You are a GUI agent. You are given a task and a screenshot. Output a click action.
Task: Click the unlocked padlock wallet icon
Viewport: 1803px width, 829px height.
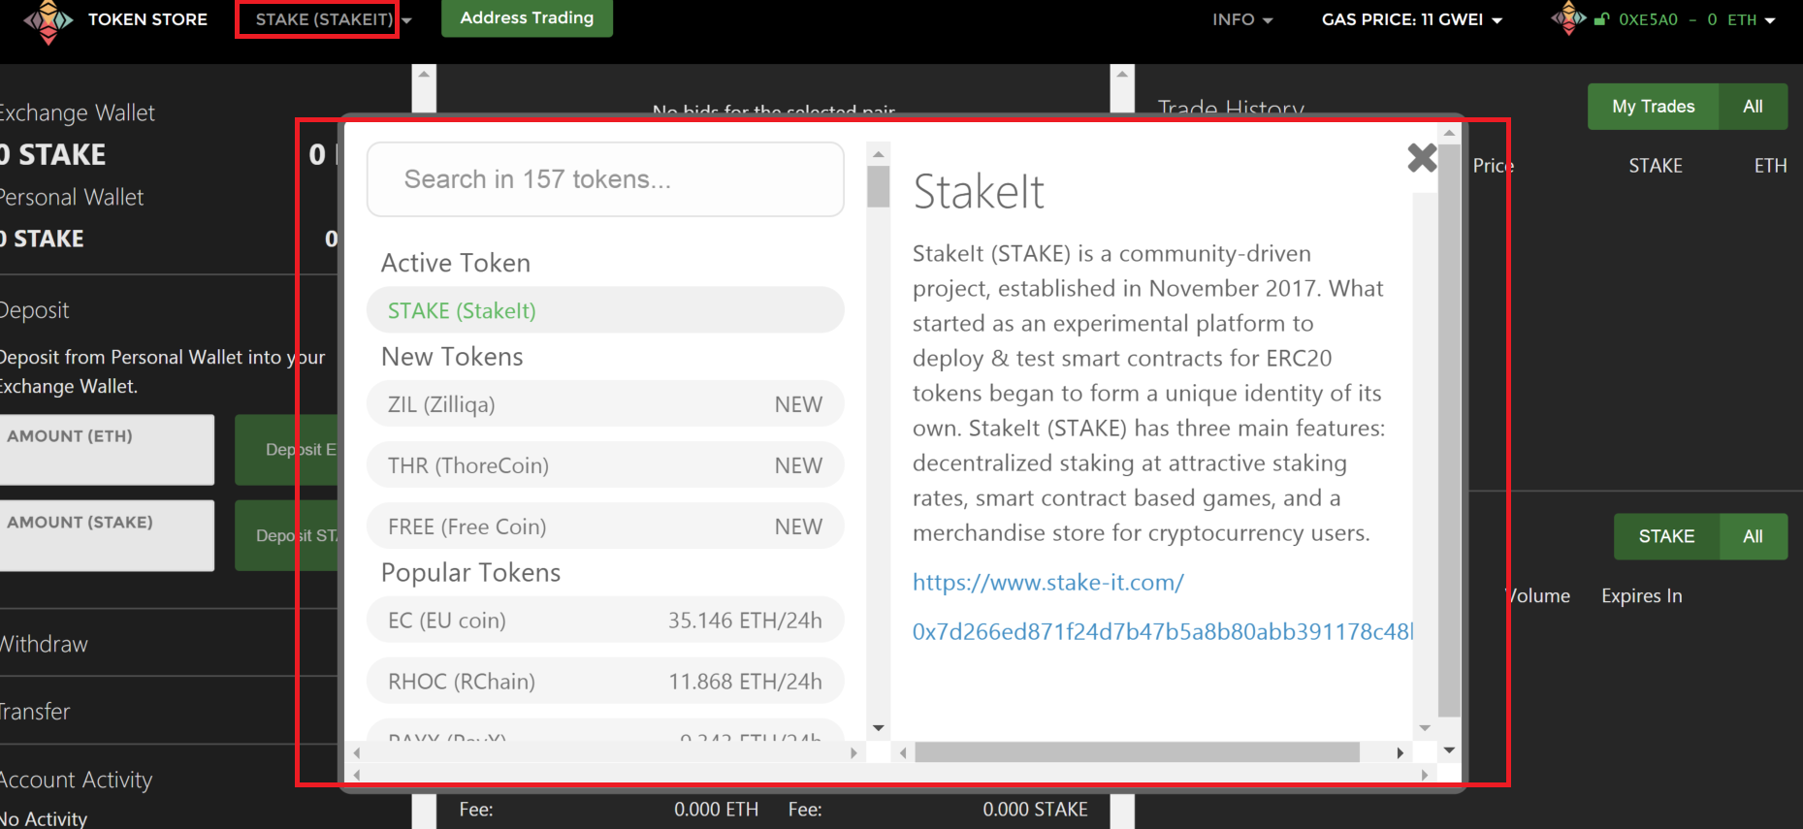pos(1601,19)
